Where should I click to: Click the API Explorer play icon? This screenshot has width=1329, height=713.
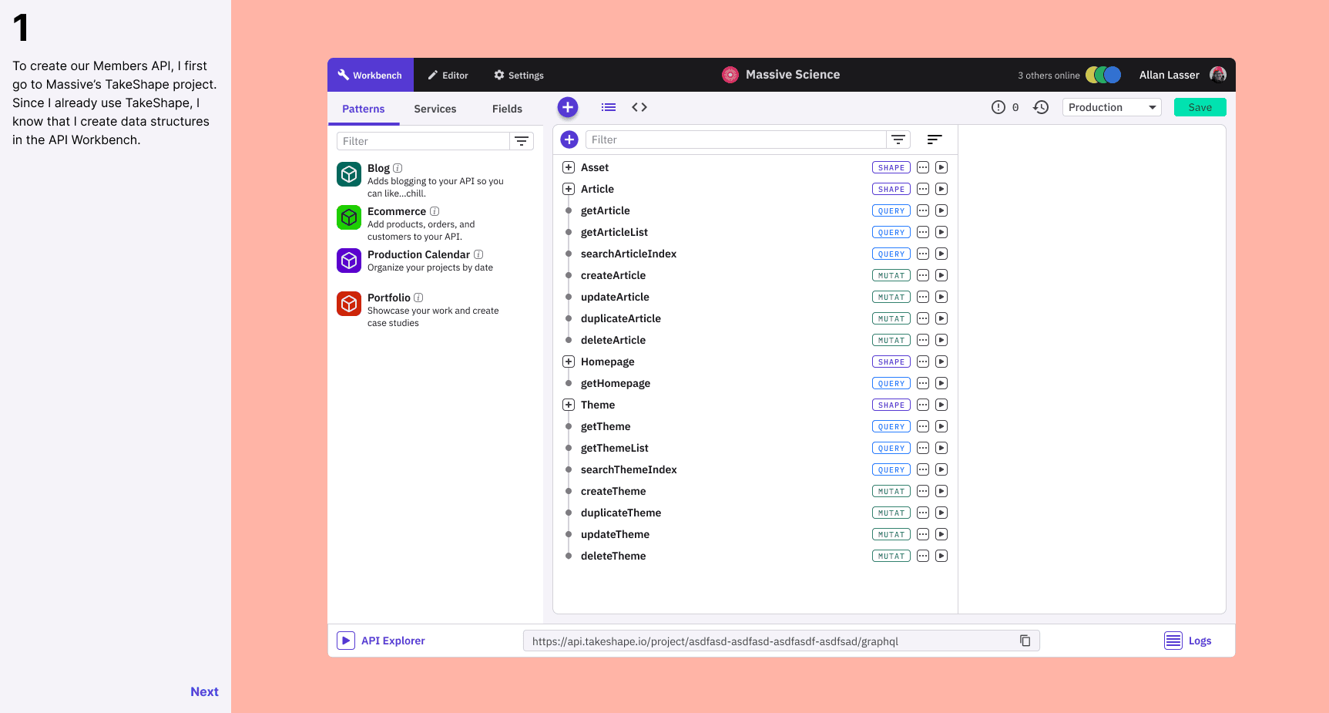tap(346, 641)
